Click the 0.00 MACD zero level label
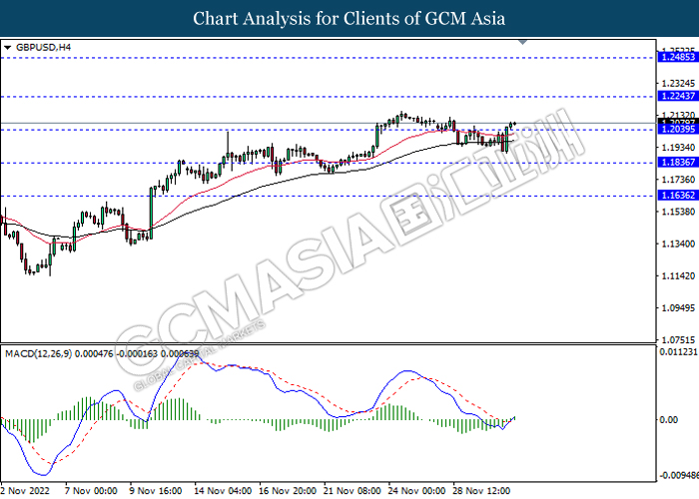This screenshot has height=499, width=699. [x=669, y=420]
